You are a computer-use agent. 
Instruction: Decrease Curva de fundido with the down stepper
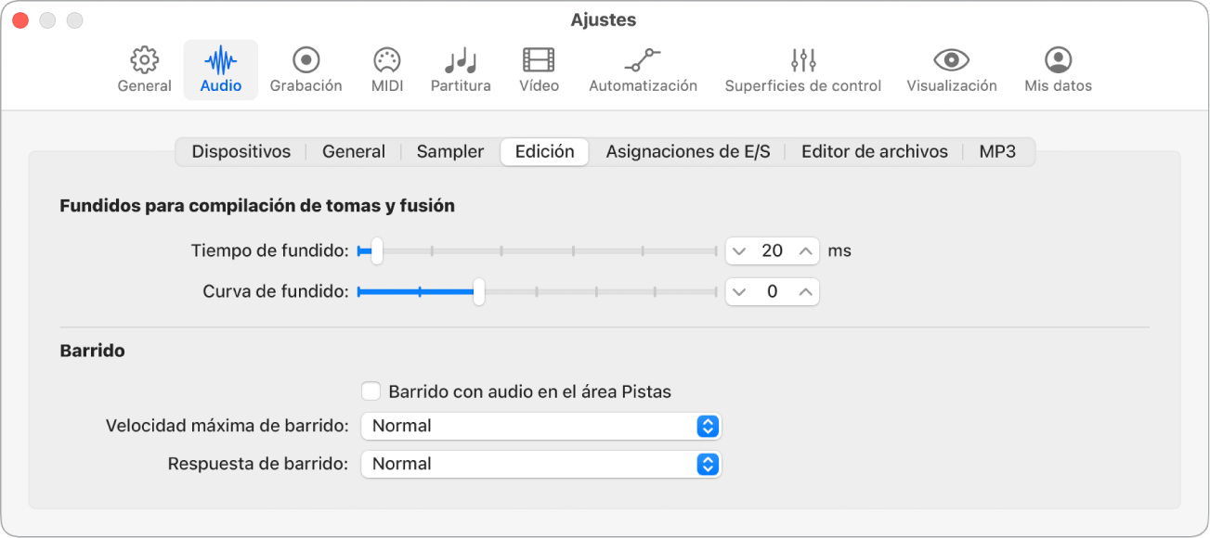[x=740, y=290]
